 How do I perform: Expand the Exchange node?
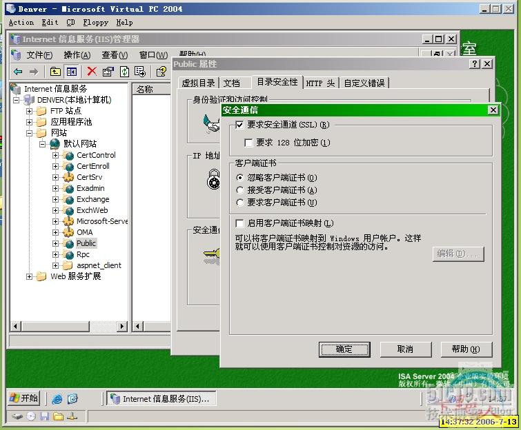[55, 199]
